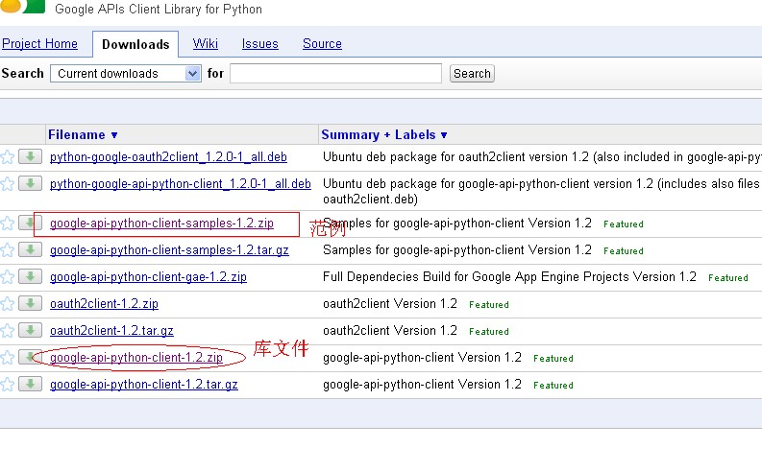Download python-google-oauth2client_1.2.0-1_all.deb via arrow icon
Screen dimensions: 762x471
click(30, 156)
